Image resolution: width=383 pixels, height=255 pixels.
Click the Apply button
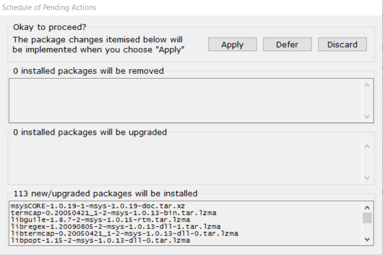coord(232,44)
